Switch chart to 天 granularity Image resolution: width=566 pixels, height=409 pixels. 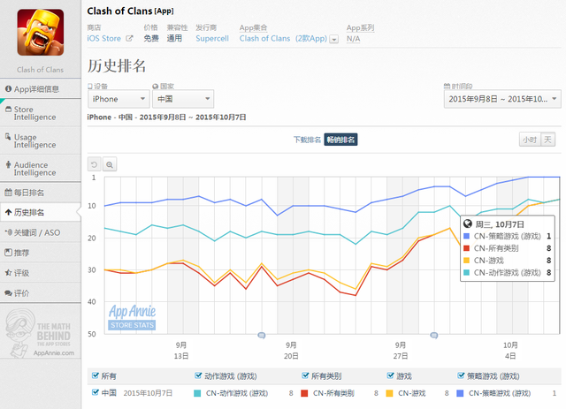click(x=547, y=140)
